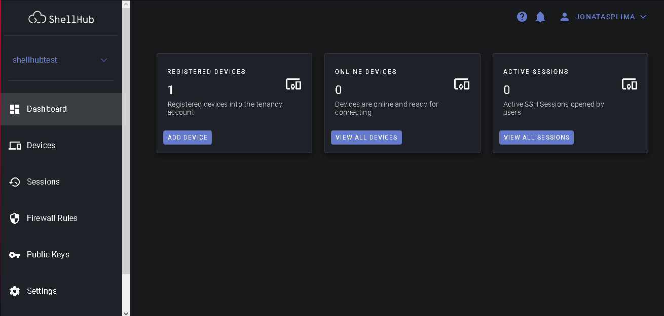Click the sidebar vertical scrollbar thumb
664x316 pixels.
(x=126, y=142)
